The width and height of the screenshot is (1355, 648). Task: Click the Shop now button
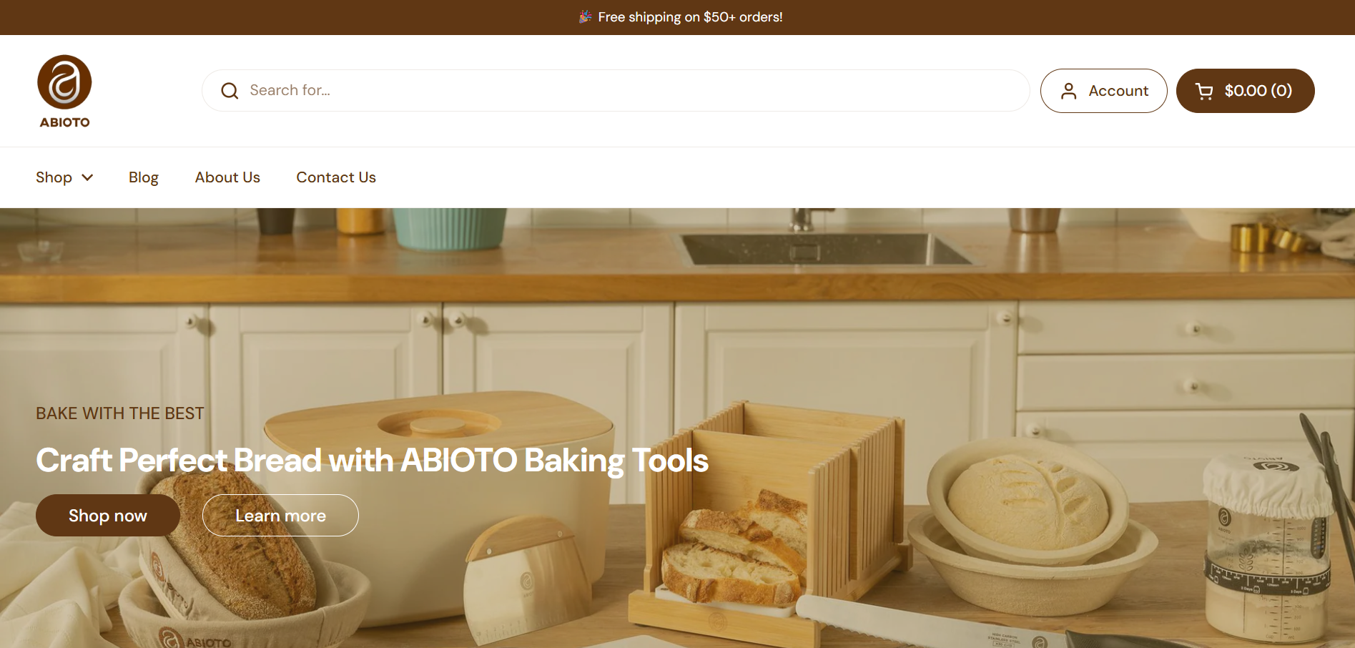tap(108, 516)
